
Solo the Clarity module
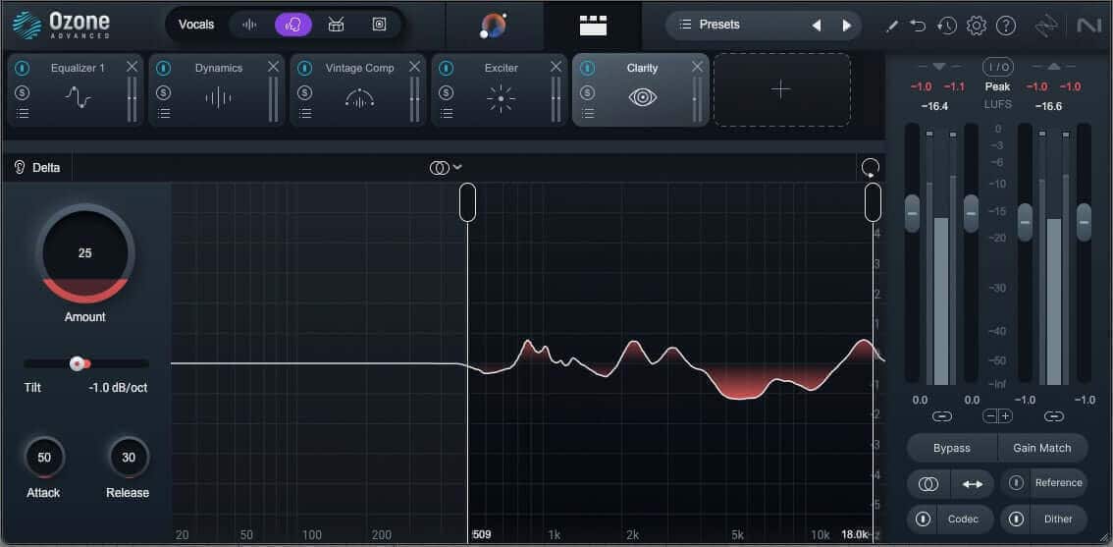pyautogui.click(x=588, y=92)
